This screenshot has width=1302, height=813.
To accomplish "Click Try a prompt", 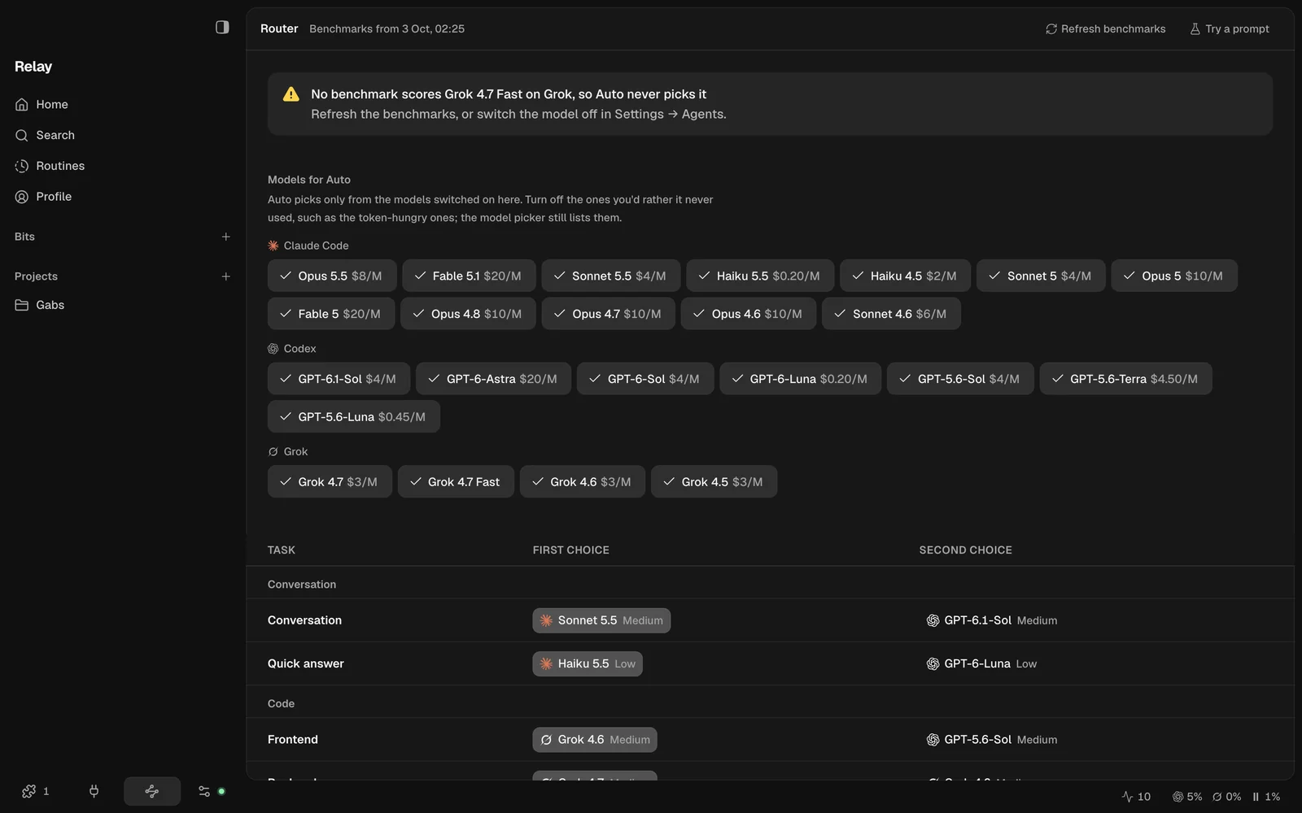I will tap(1229, 28).
